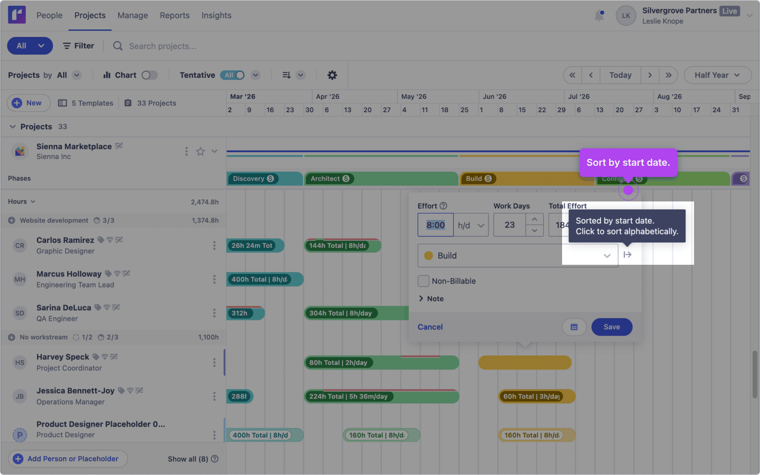The height and width of the screenshot is (475, 760).
Task: Click Harvey Speck 80h Total assignment bar
Action: pyautogui.click(x=381, y=362)
